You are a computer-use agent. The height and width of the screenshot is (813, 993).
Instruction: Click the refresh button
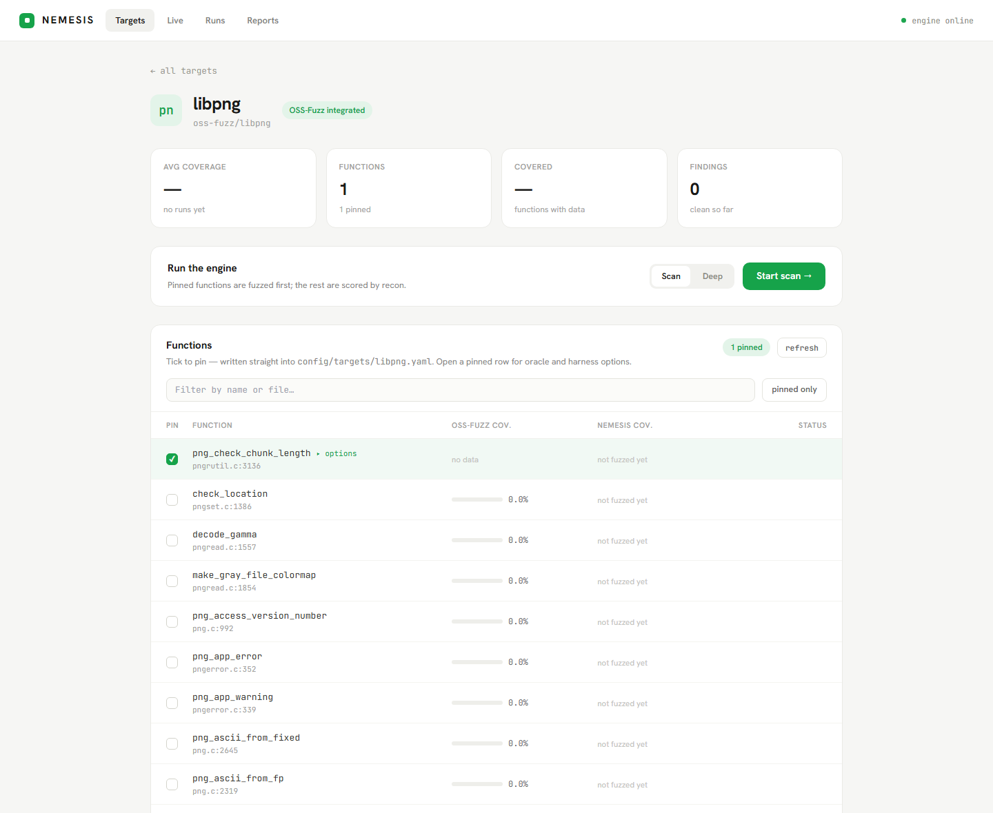[x=802, y=348]
